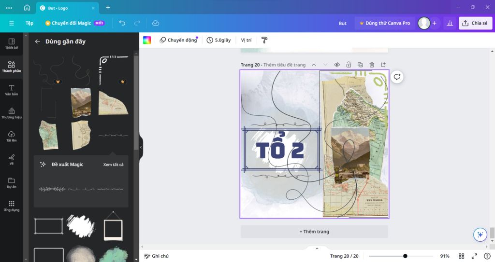Open the Ghi chú notes
Image resolution: width=495 pixels, height=262 pixels.
click(x=156, y=256)
